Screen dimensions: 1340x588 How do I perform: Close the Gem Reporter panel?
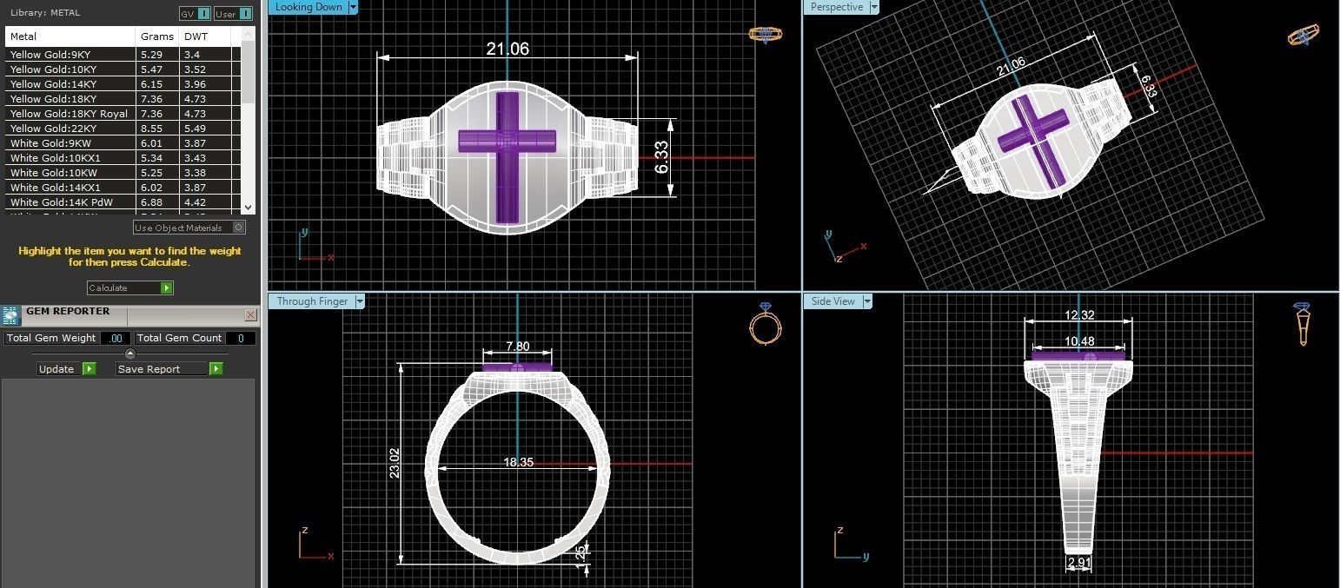[250, 314]
